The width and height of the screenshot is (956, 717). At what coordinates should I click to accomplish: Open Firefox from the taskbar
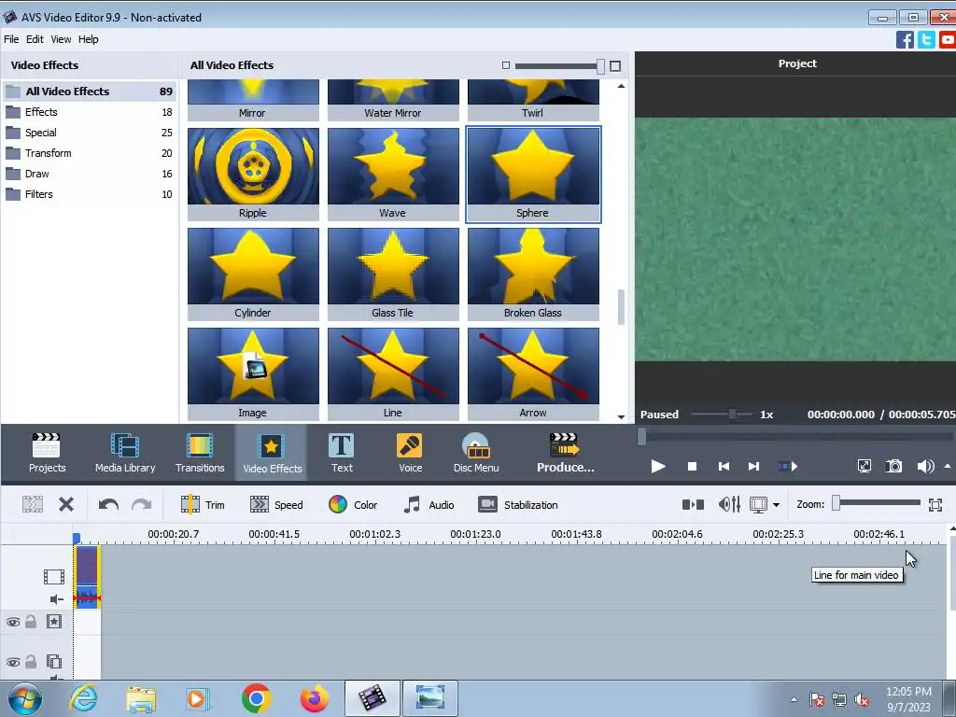click(314, 698)
